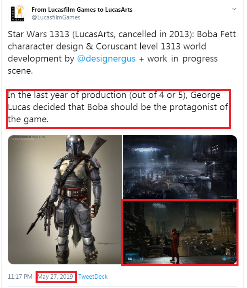Click the blue shield icons in gameplay HUD
This screenshot has height=288, width=247.
[x=229, y=258]
